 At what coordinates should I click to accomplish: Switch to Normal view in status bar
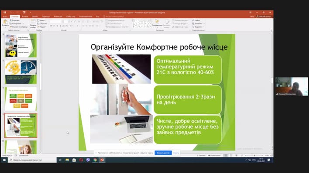226,156
